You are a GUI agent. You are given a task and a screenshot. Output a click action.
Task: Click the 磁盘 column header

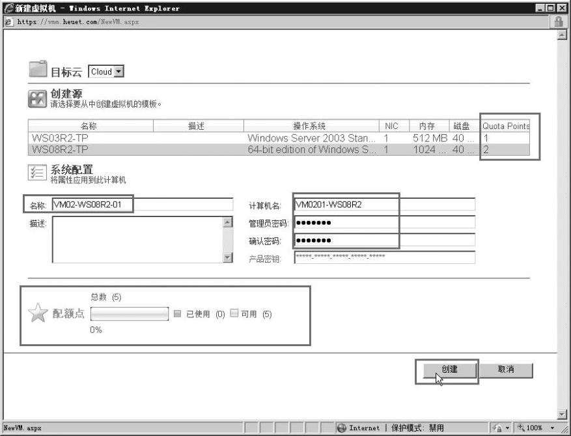click(464, 126)
